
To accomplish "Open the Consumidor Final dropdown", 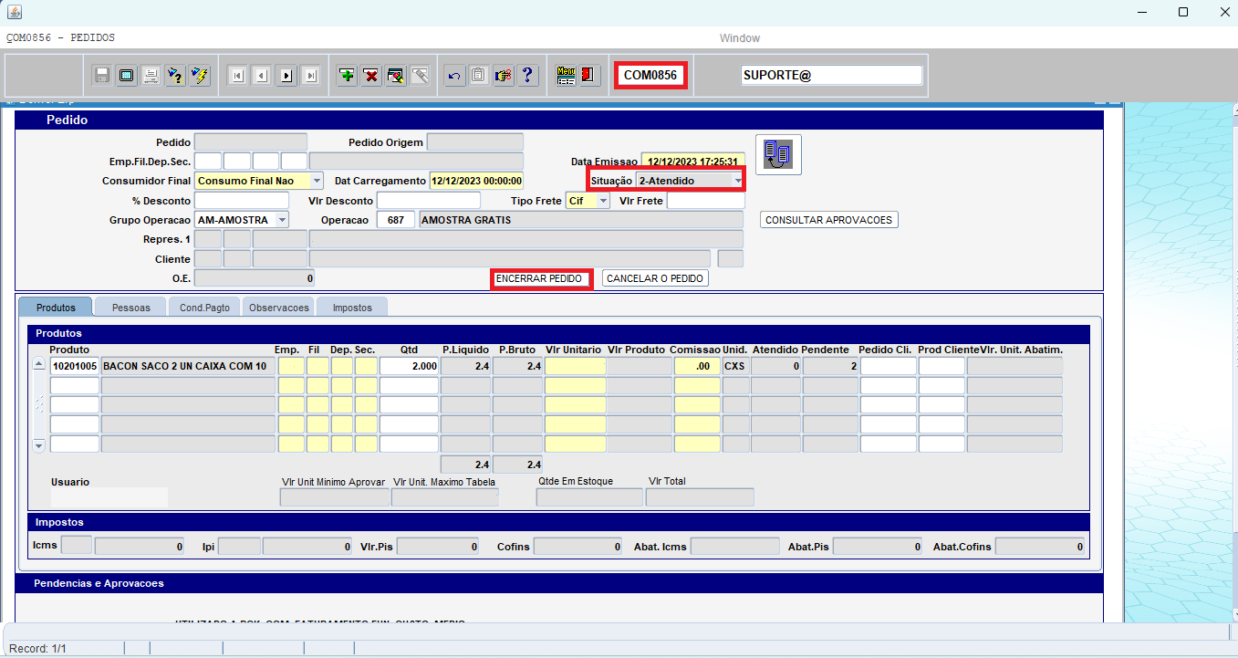I will click(317, 181).
